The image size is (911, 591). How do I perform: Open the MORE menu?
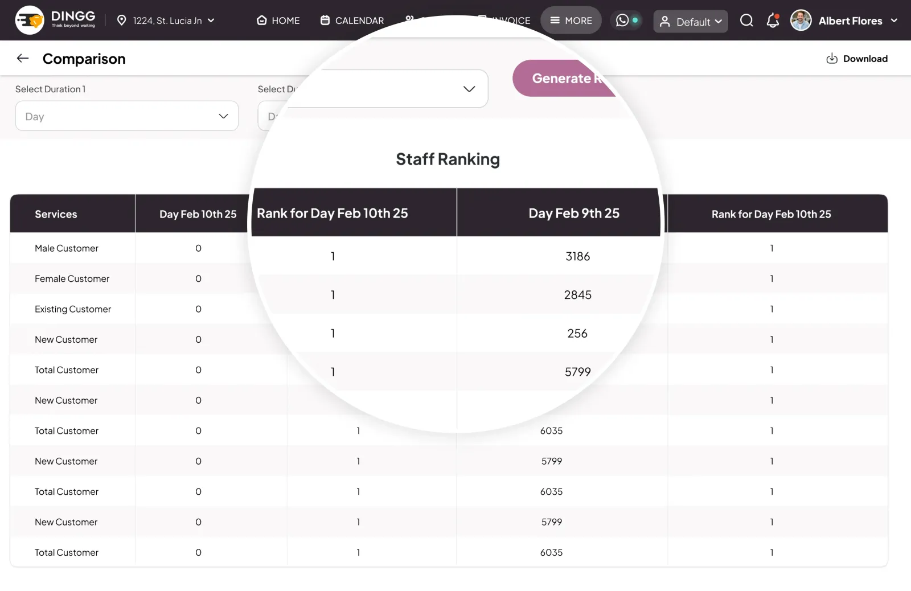coord(571,20)
